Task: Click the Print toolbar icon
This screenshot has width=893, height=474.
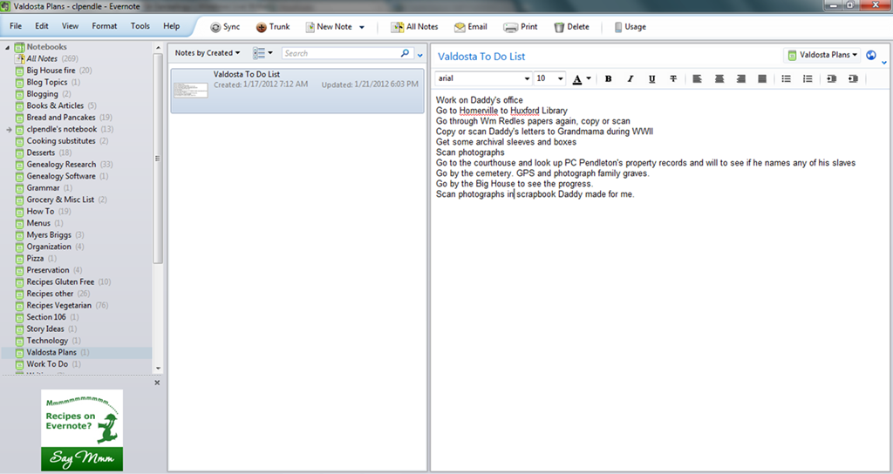Action: pos(510,27)
